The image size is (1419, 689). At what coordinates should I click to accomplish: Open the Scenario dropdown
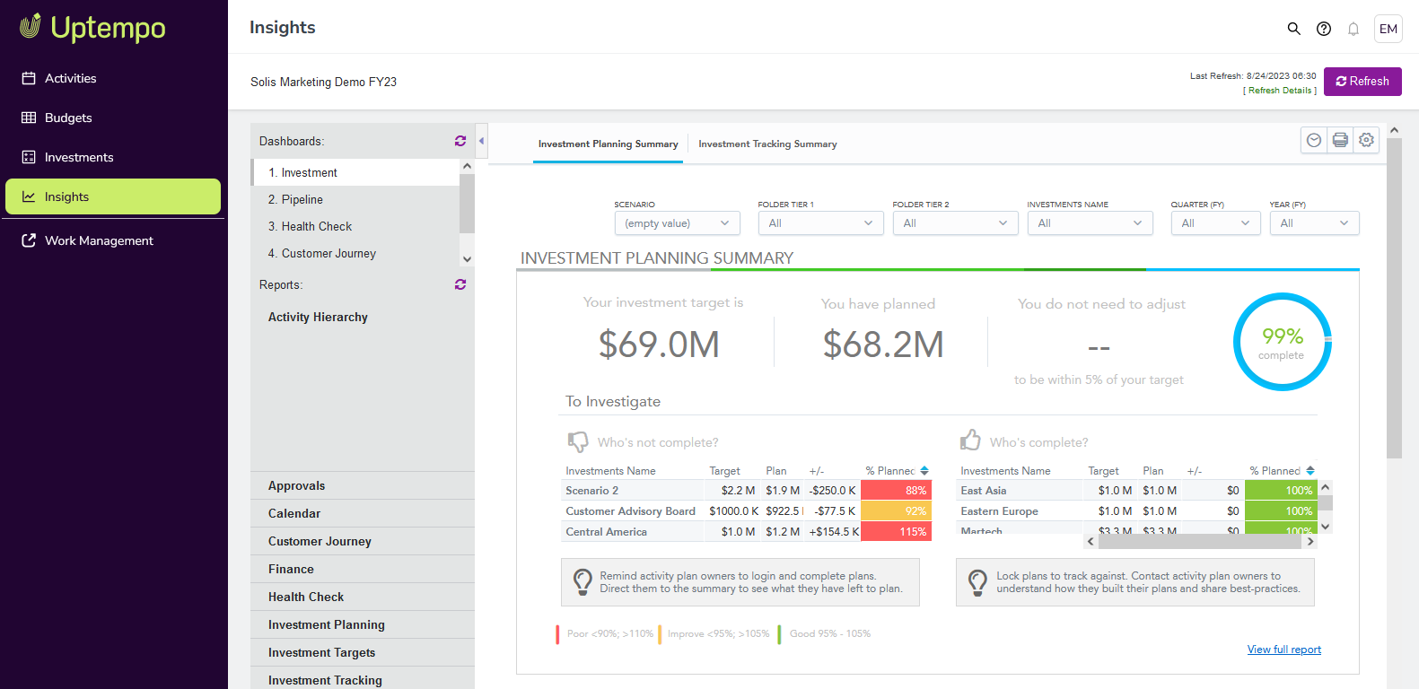coord(678,223)
